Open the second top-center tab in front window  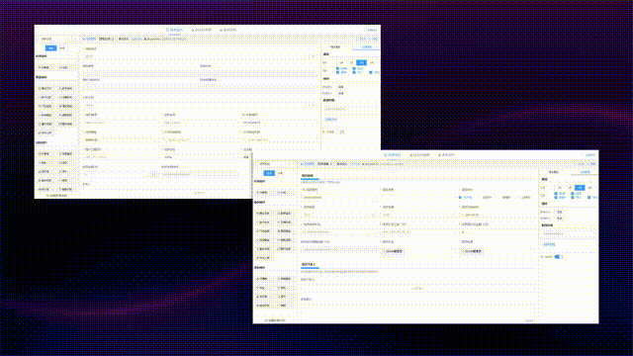pyautogui.click(x=419, y=155)
